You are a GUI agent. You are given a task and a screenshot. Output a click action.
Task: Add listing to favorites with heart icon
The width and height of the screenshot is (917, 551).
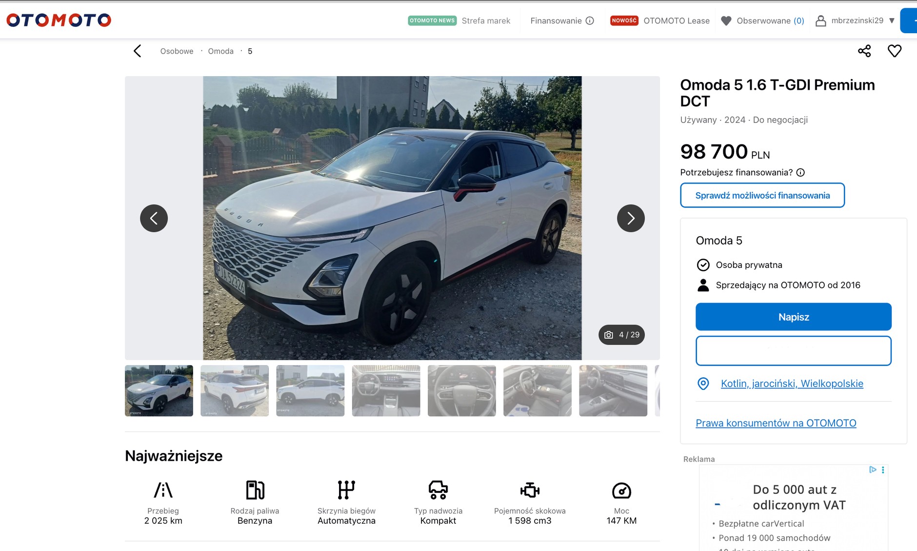coord(894,51)
